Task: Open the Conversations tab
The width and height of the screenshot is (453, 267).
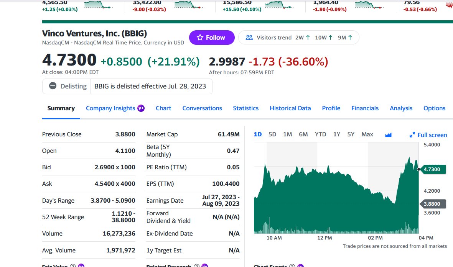Action: tap(202, 108)
